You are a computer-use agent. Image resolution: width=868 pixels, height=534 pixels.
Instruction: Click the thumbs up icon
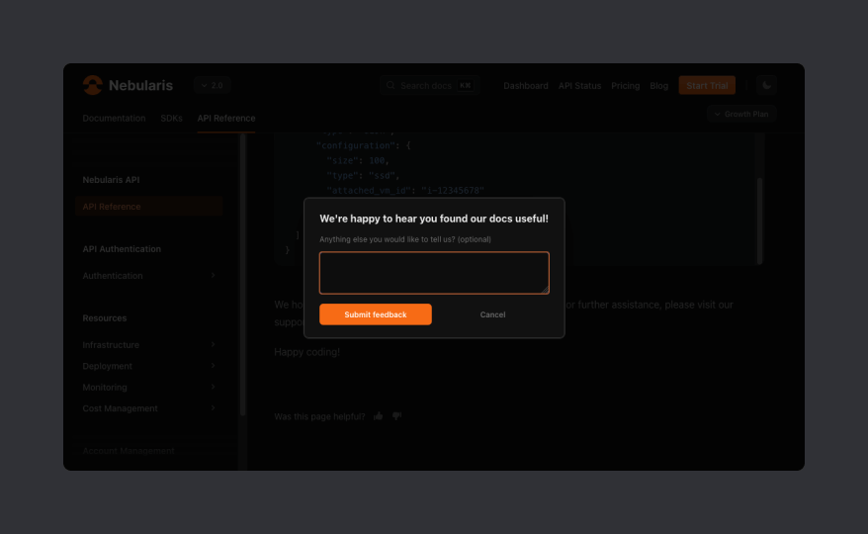click(x=379, y=416)
